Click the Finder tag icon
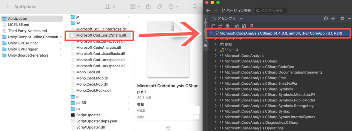The height and width of the screenshot is (131, 352). pyautogui.click(x=160, y=6)
